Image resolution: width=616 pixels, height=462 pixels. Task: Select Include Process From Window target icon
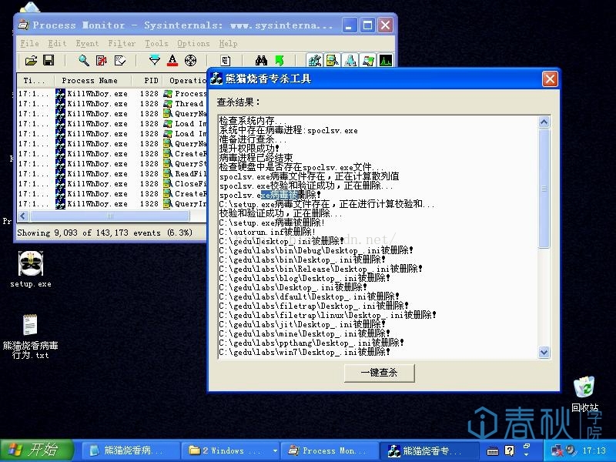coord(190,61)
